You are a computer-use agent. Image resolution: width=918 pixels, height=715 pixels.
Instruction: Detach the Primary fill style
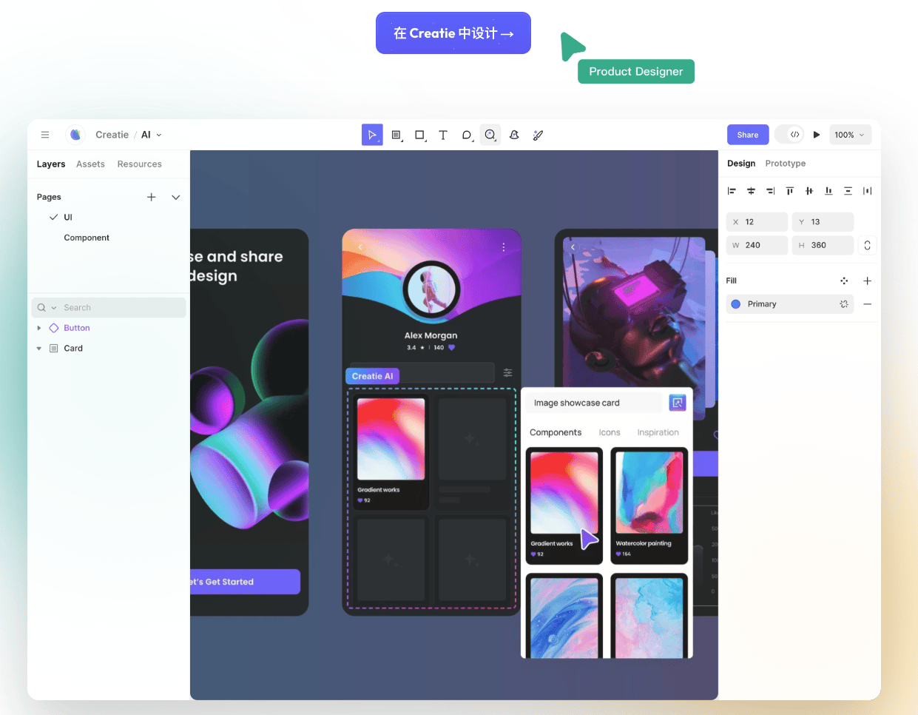(844, 304)
